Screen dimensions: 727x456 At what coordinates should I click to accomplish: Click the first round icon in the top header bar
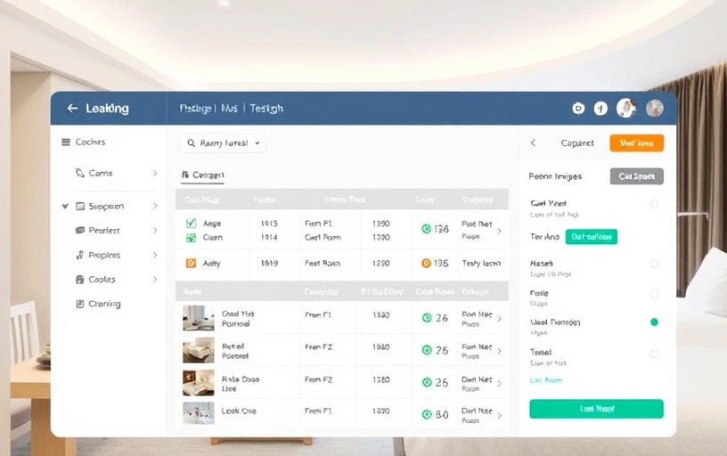click(x=577, y=109)
